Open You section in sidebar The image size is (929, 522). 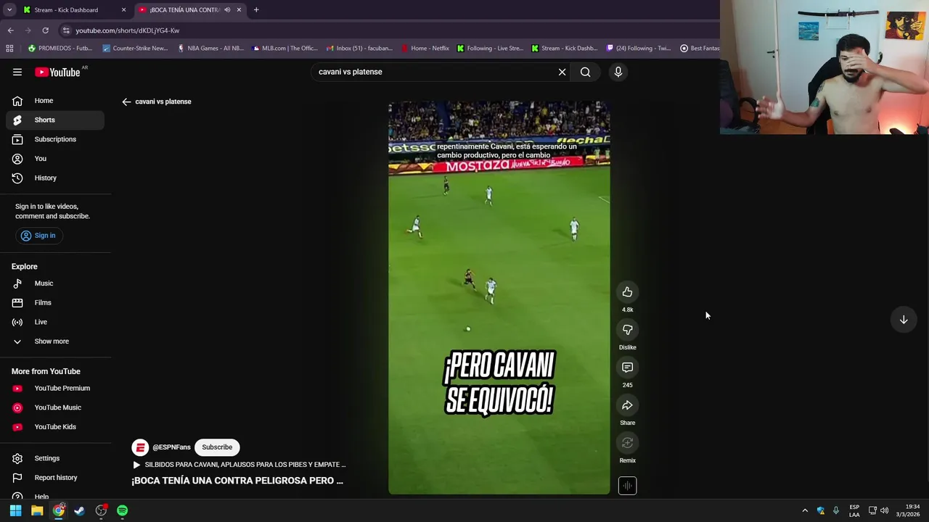[x=55, y=159]
